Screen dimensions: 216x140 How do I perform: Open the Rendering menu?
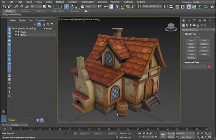point(102,2)
